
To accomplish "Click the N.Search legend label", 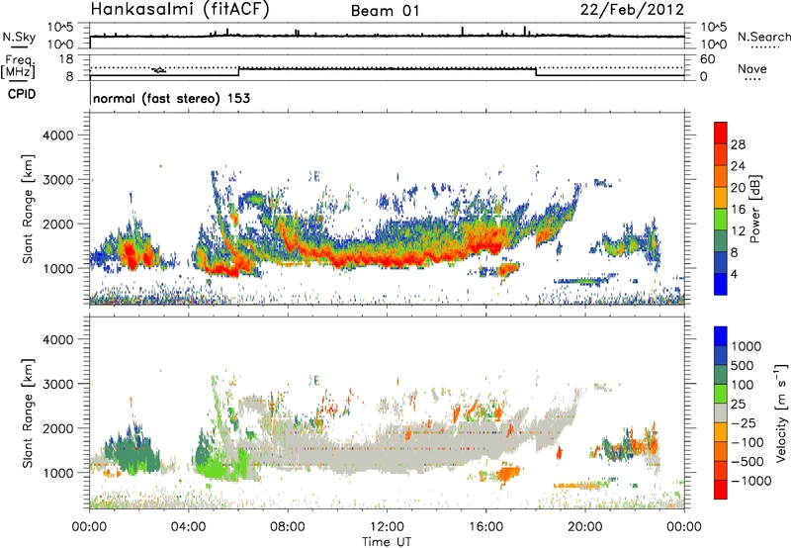I will click(763, 37).
